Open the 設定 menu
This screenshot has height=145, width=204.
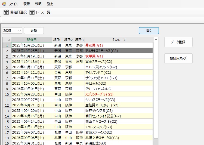click(50, 4)
